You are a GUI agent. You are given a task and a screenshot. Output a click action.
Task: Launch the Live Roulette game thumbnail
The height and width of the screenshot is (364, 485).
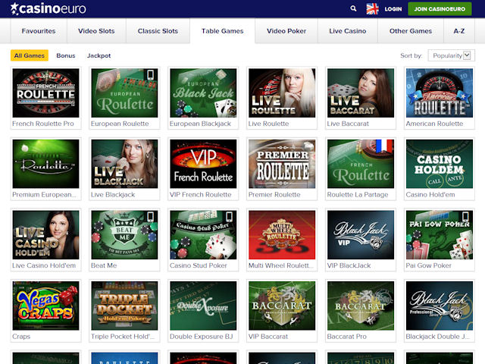click(282, 93)
